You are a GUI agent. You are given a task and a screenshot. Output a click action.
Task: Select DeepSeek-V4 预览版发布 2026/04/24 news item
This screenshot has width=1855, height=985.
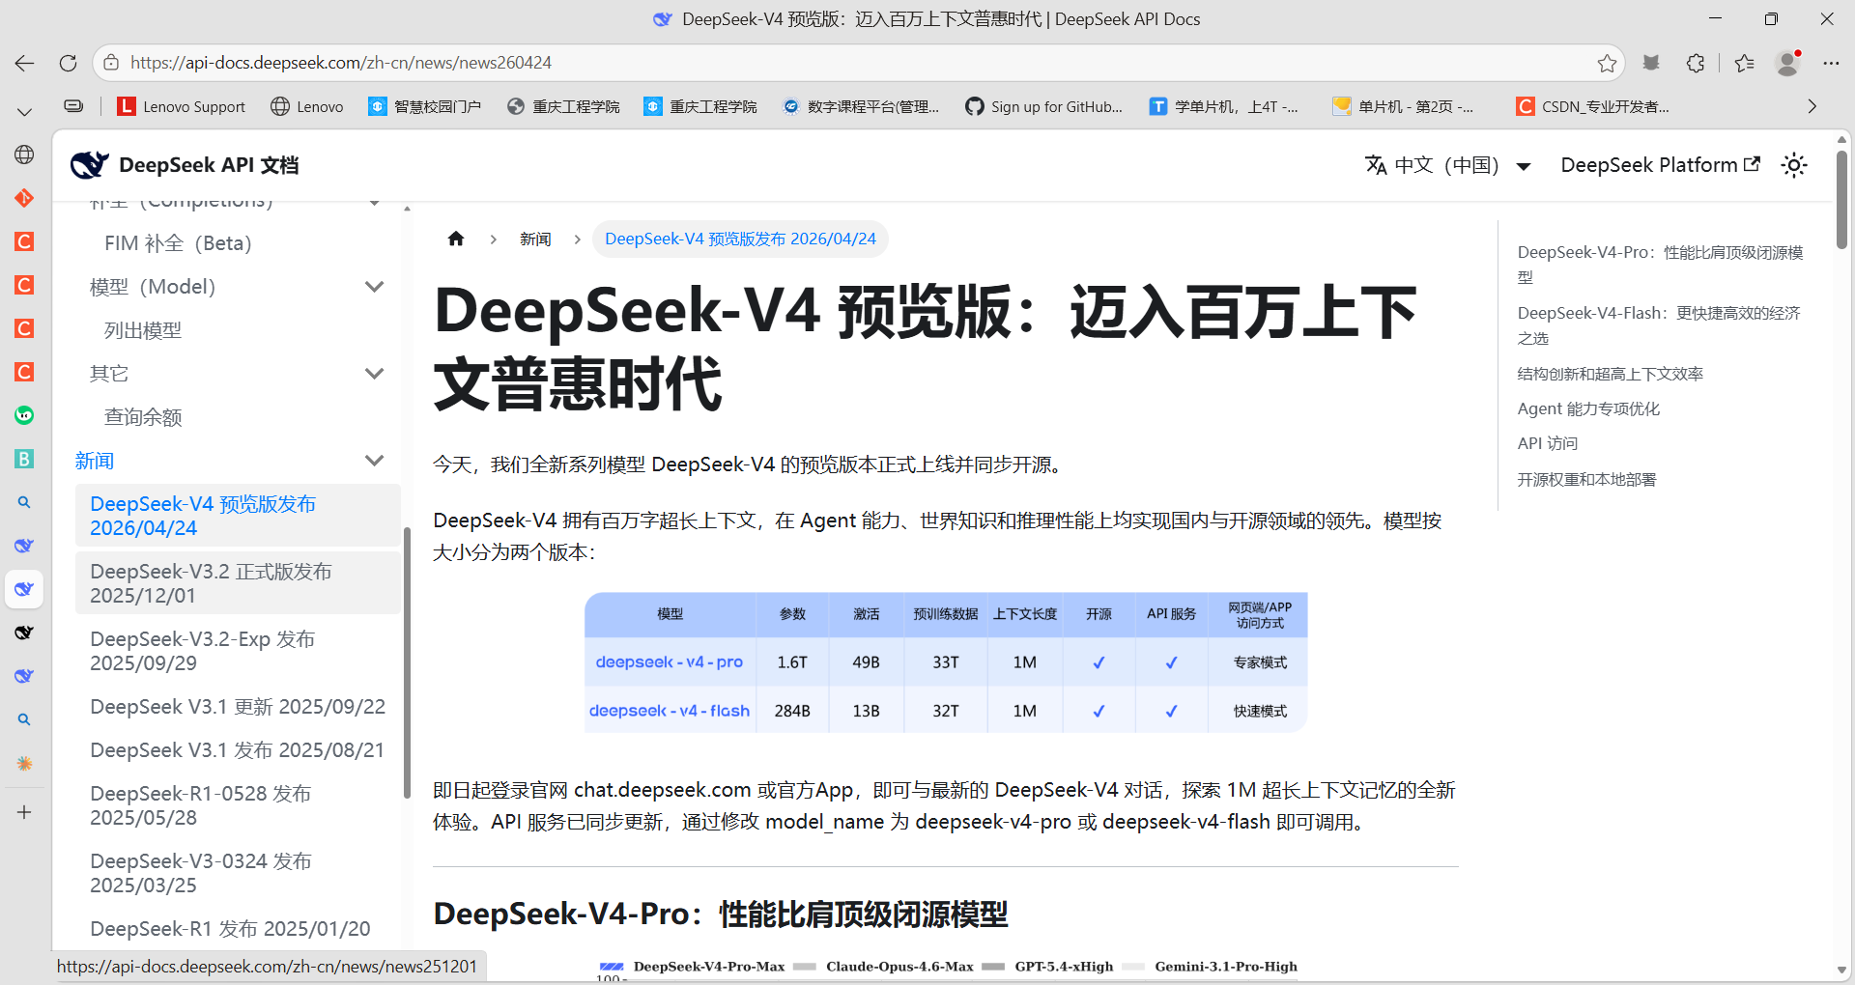coord(238,516)
